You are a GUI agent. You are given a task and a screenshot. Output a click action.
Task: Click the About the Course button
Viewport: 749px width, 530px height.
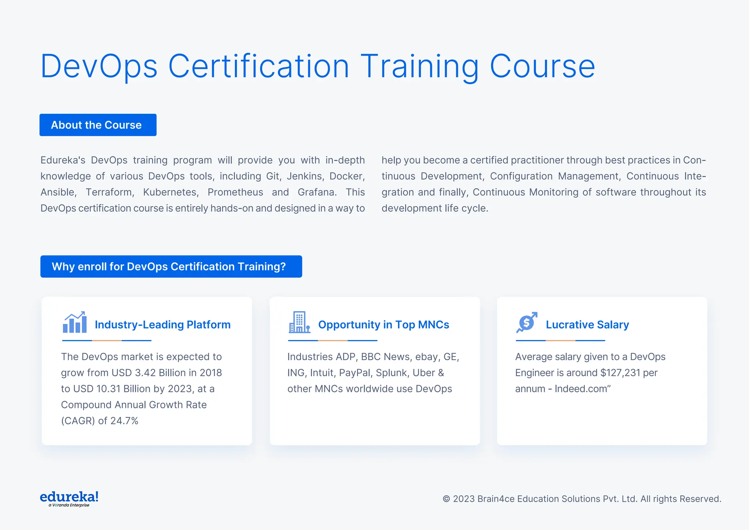[98, 125]
